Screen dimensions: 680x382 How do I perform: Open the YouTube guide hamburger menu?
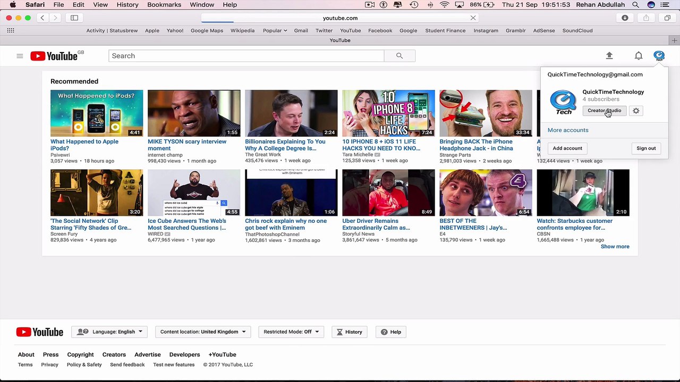tap(20, 56)
